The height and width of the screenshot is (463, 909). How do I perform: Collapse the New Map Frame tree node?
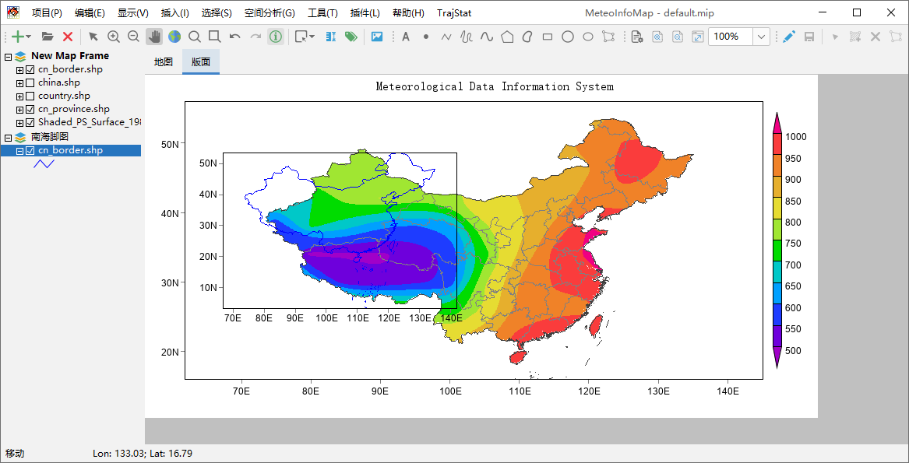[x=8, y=57]
